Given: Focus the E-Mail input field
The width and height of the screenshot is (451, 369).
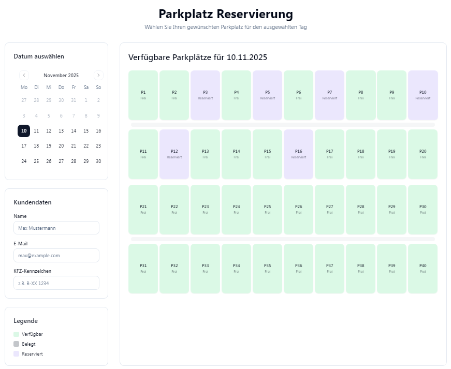Looking at the screenshot, I should tap(56, 256).
